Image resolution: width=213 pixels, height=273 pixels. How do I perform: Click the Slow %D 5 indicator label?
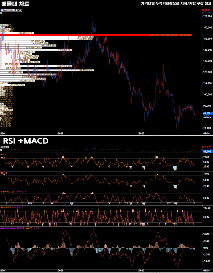(21, 191)
